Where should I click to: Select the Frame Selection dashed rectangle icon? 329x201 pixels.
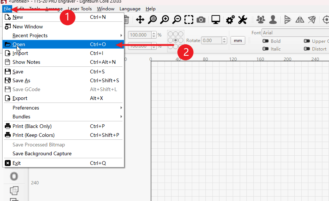189,20
